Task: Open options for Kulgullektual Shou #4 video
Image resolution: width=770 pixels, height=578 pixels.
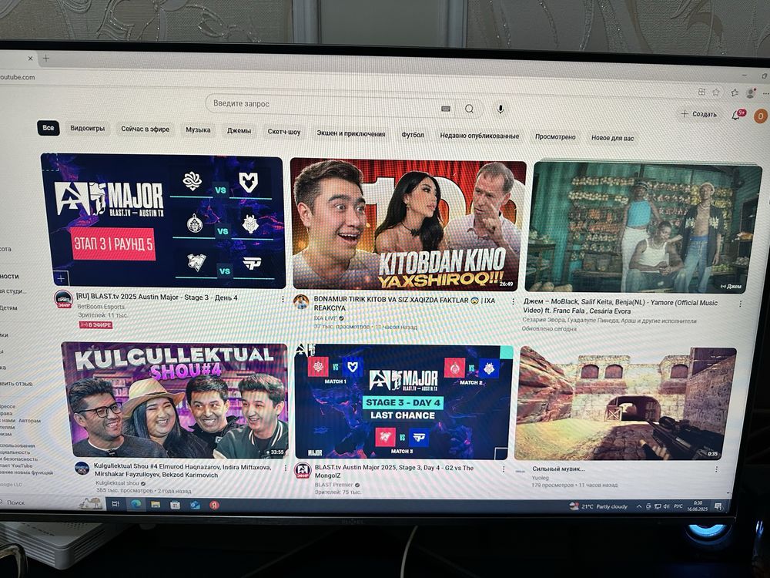Action: coord(286,468)
